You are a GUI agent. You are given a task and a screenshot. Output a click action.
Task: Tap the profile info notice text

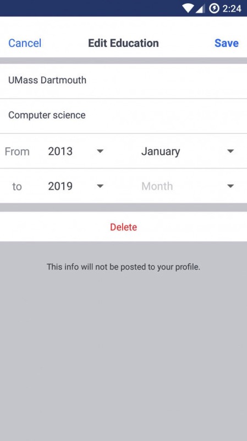click(123, 267)
